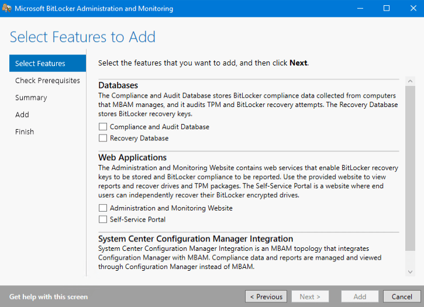Enable the Self-Service Portal checkbox
This screenshot has width=424, height=307.
point(103,220)
